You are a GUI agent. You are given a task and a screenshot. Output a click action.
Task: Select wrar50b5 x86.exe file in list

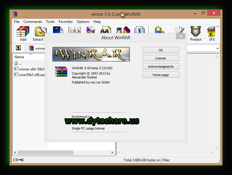(x=29, y=75)
